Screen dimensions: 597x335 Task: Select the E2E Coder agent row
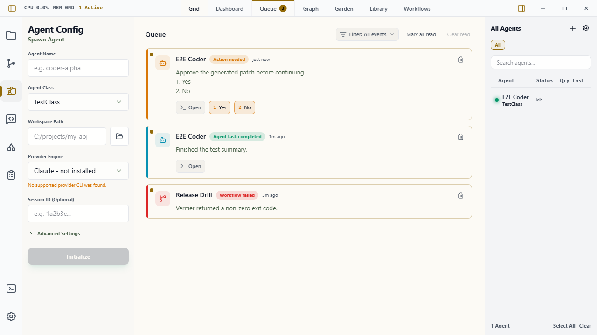pos(541,100)
